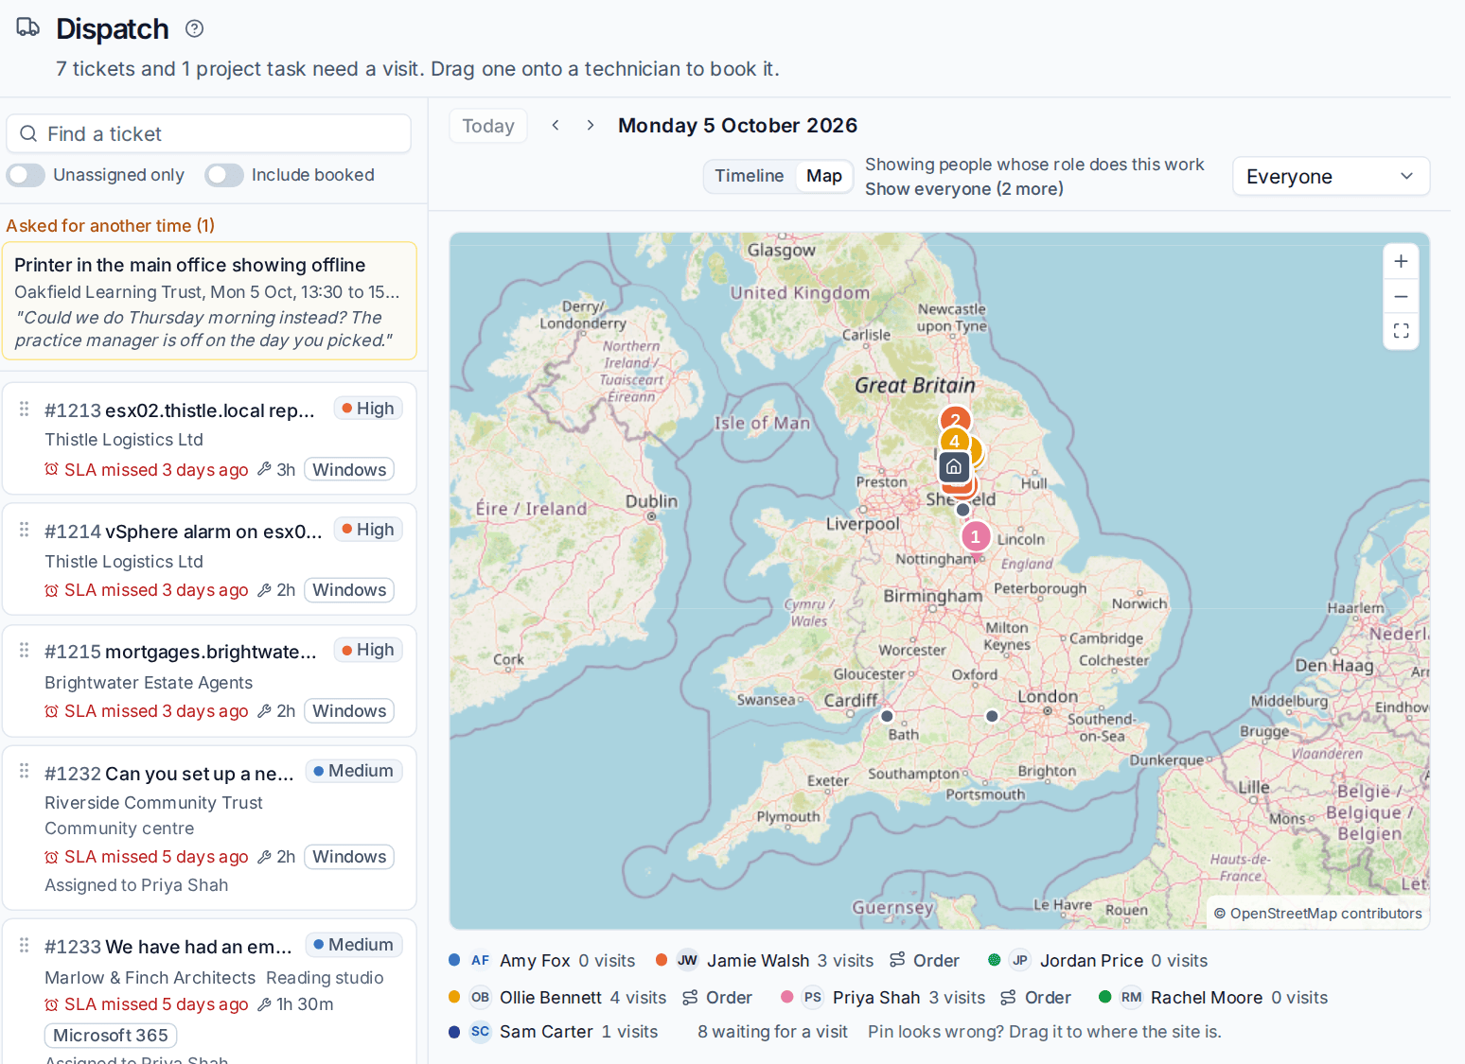Go to the previous day
1465x1064 pixels.
point(556,125)
